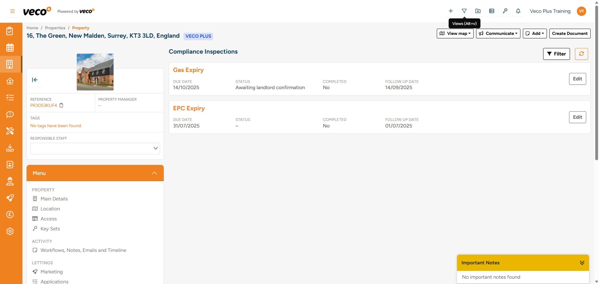The height and width of the screenshot is (284, 599).
Task: Collapse the Important Notes panel
Action: coord(582,262)
